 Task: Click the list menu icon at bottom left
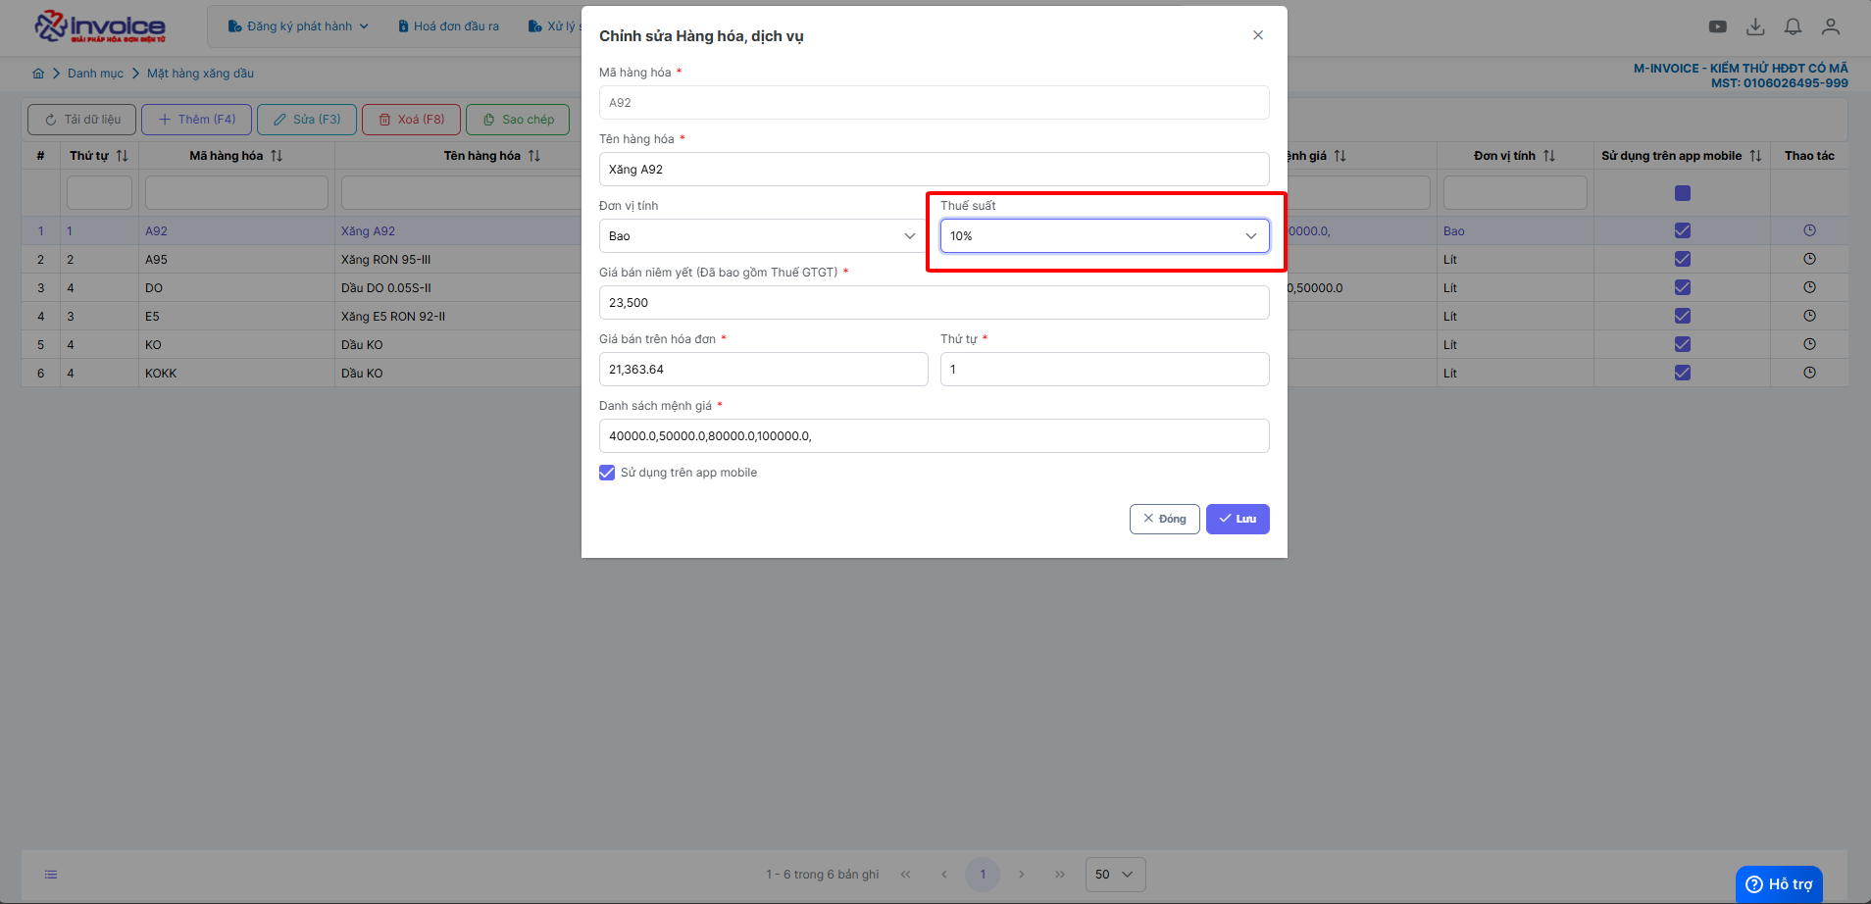coord(51,875)
